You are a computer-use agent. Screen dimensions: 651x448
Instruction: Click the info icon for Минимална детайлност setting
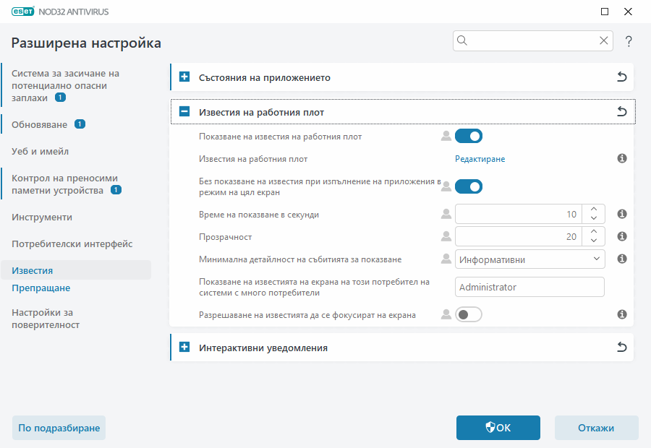[621, 259]
